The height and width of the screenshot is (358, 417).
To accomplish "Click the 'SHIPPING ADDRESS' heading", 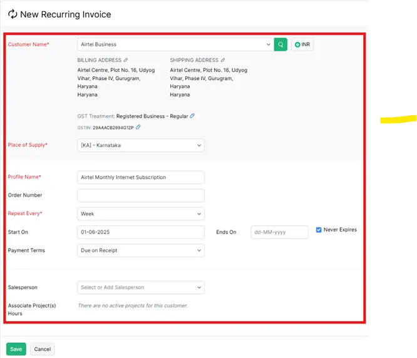I will pyautogui.click(x=194, y=60).
